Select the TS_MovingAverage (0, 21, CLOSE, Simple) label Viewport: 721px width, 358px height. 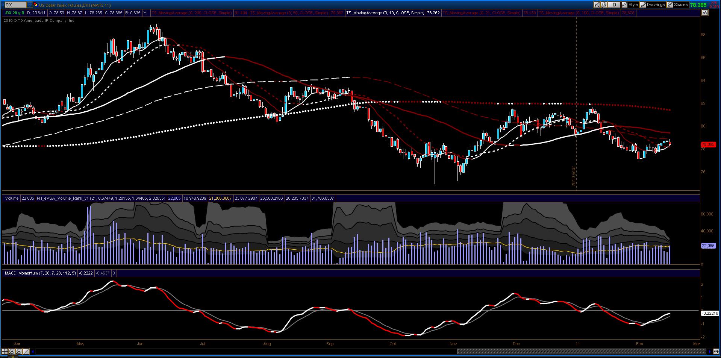click(x=482, y=13)
